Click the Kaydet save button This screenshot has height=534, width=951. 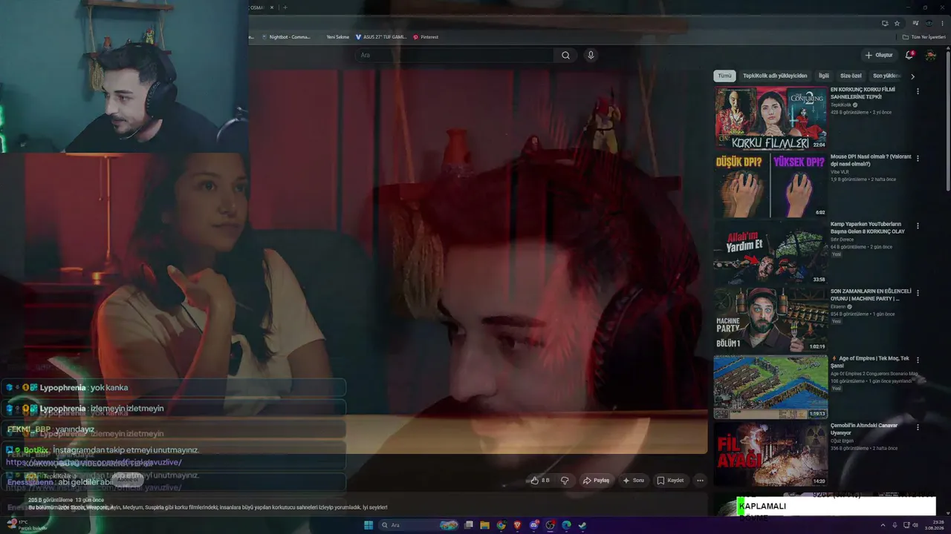pyautogui.click(x=670, y=481)
